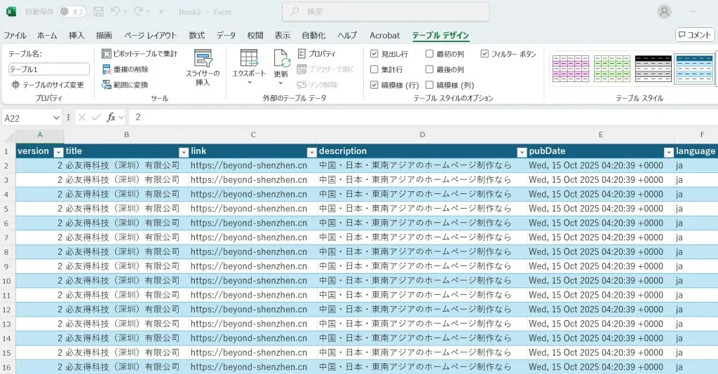Viewport: 718px width, 374px height.
Task: Check the 最初の列 first column checkbox
Action: coord(430,54)
